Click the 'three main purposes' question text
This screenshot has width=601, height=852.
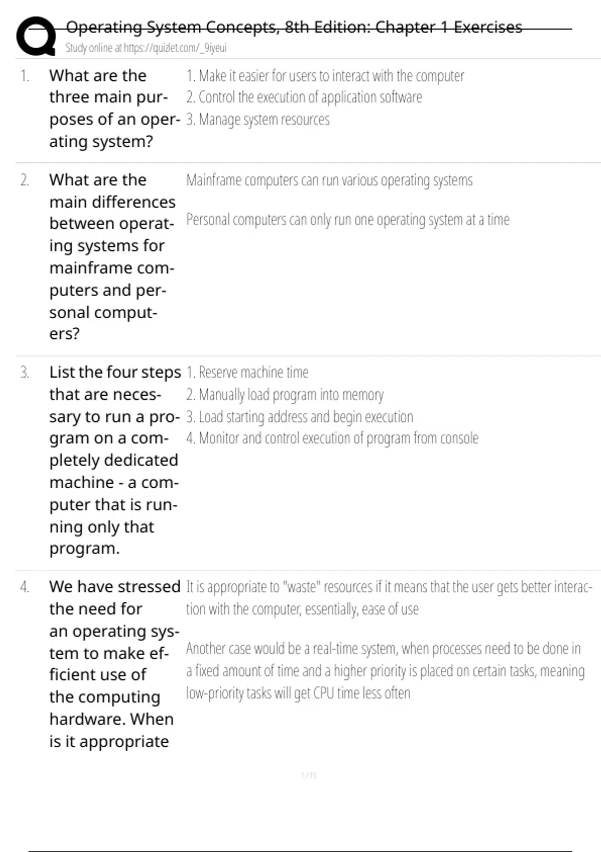114,108
